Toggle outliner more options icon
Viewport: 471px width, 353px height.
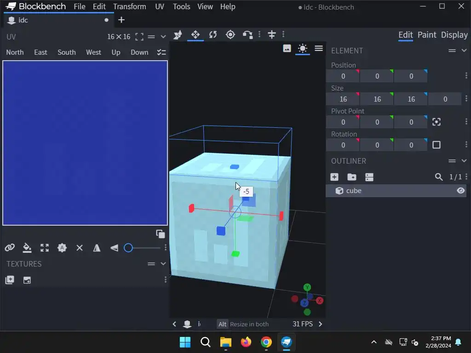369,177
